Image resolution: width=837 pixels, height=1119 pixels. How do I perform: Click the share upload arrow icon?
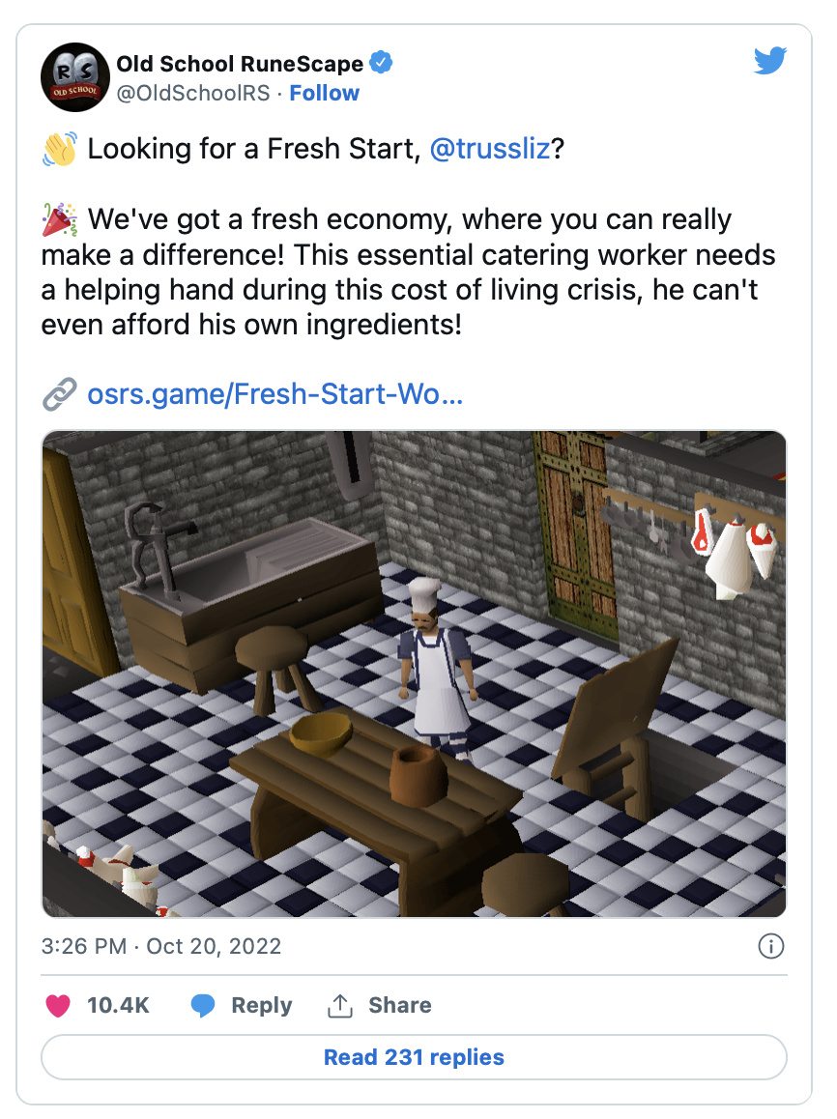[339, 1006]
